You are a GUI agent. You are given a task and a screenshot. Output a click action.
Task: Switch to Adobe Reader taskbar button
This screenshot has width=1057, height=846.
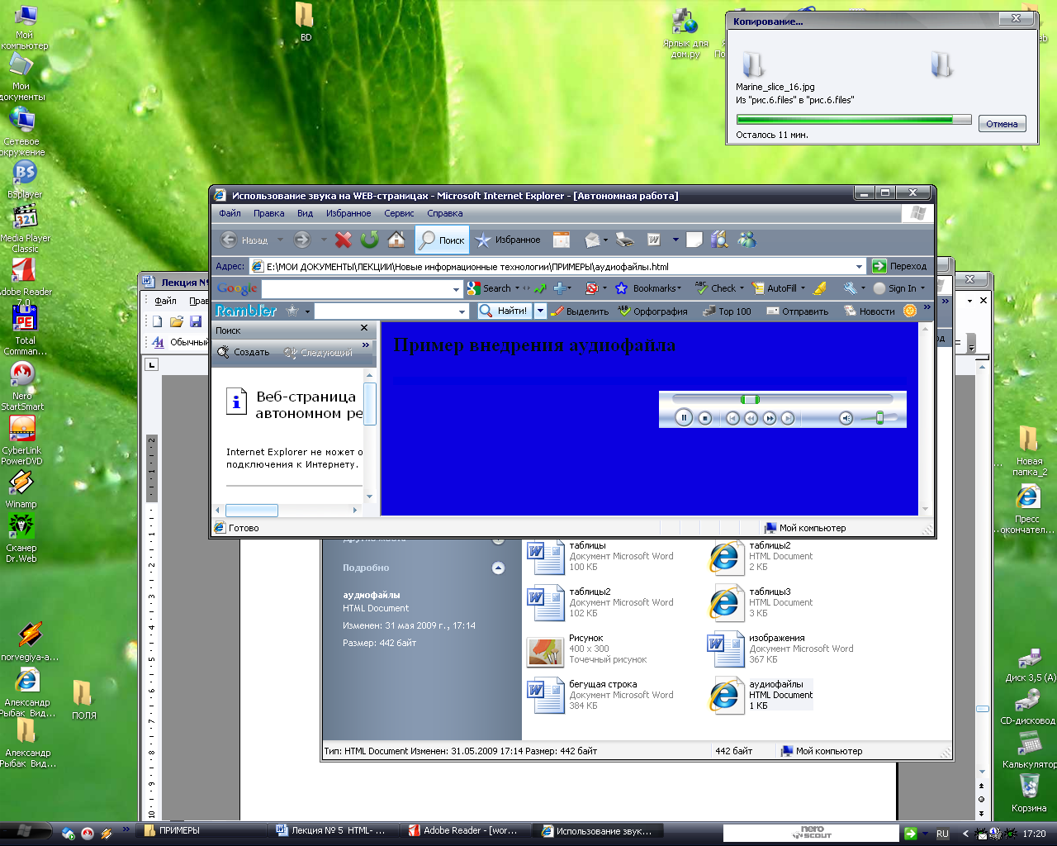coord(466,831)
